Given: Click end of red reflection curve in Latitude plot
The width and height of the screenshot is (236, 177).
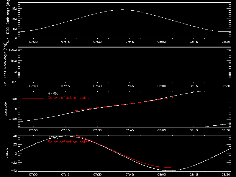Looking at the screenshot, I should (x=173, y=167).
